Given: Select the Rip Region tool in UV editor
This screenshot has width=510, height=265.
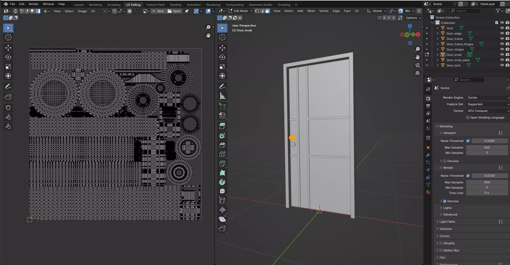Looking at the screenshot, I should 8,97.
